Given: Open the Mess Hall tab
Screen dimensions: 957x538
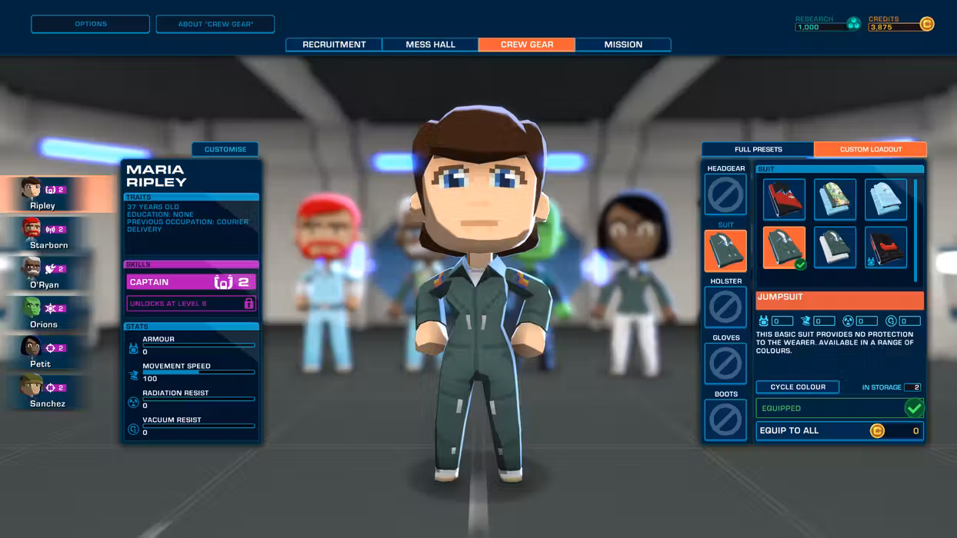Looking at the screenshot, I should (430, 45).
